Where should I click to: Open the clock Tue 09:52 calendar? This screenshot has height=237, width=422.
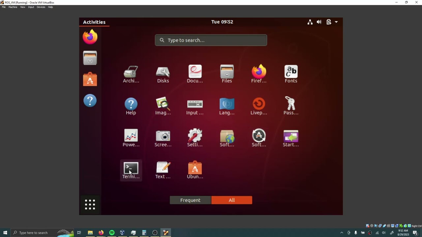(222, 22)
